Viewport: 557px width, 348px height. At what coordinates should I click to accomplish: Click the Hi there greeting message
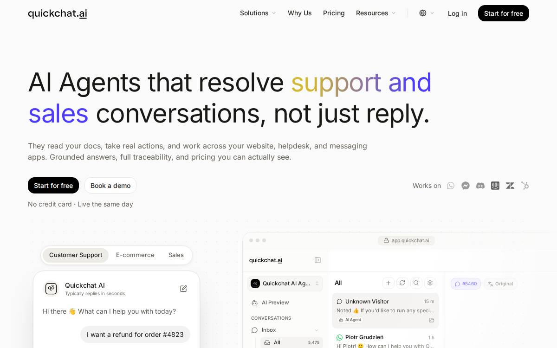point(109,311)
